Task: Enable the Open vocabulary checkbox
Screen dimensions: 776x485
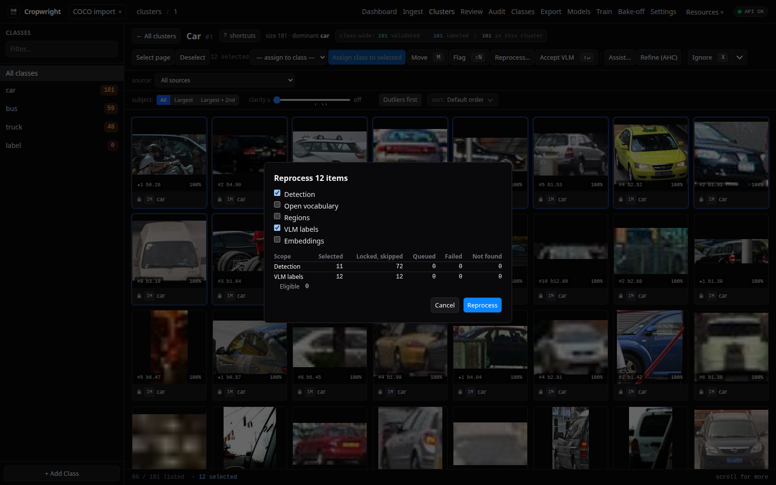Action: [277, 205]
